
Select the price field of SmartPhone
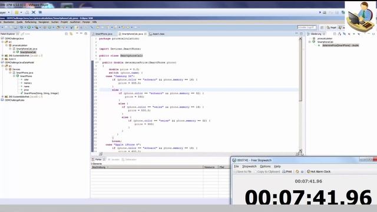[26, 90]
